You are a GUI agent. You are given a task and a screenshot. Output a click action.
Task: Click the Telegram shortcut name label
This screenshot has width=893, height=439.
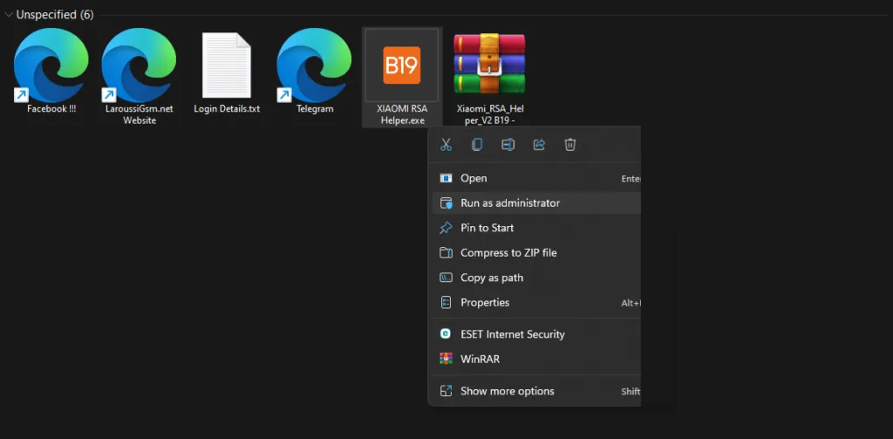tap(315, 108)
